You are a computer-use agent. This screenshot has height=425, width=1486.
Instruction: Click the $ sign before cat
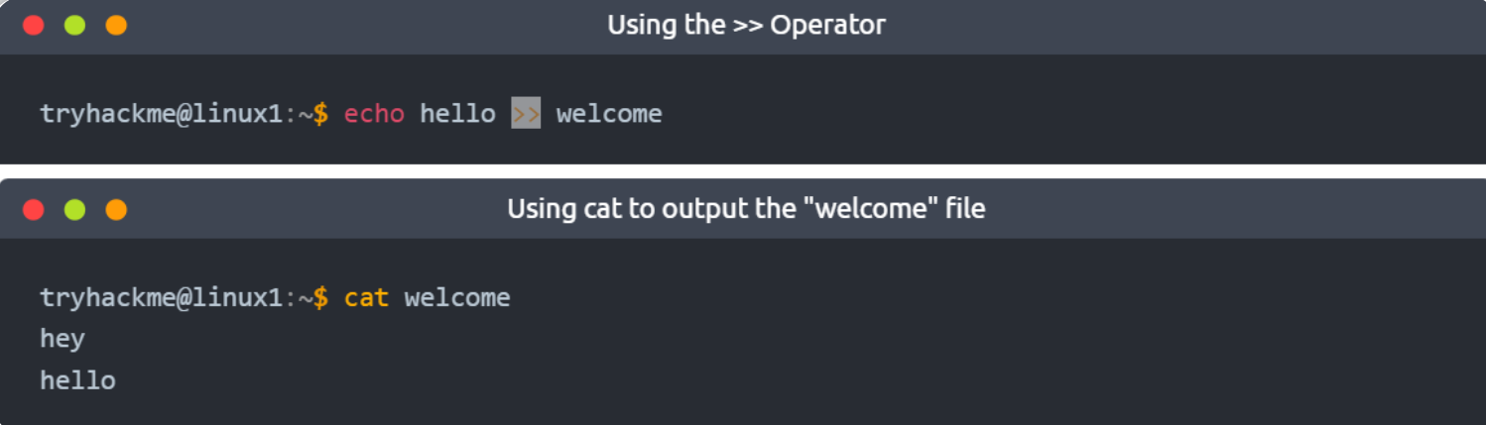point(321,298)
